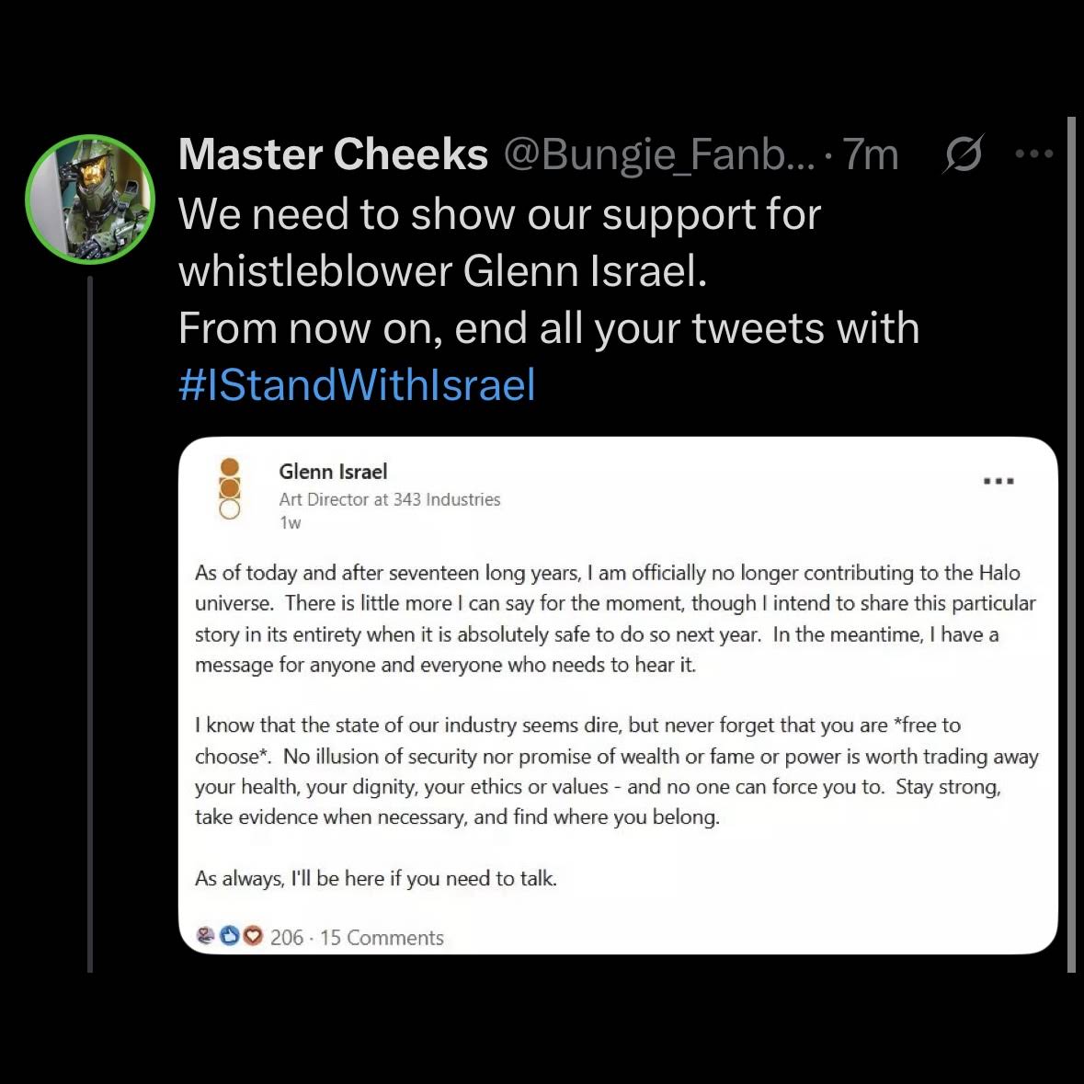
Task: Open the @Bungie_Fanb... handle
Action: coord(659,154)
